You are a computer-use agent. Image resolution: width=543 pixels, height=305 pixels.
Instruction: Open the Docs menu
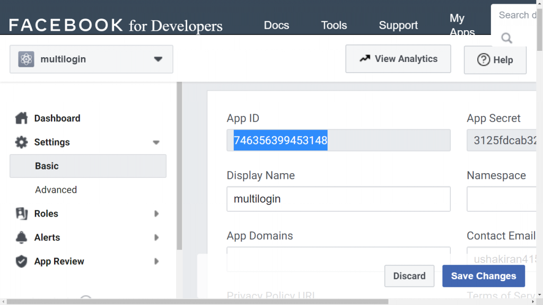click(x=276, y=25)
